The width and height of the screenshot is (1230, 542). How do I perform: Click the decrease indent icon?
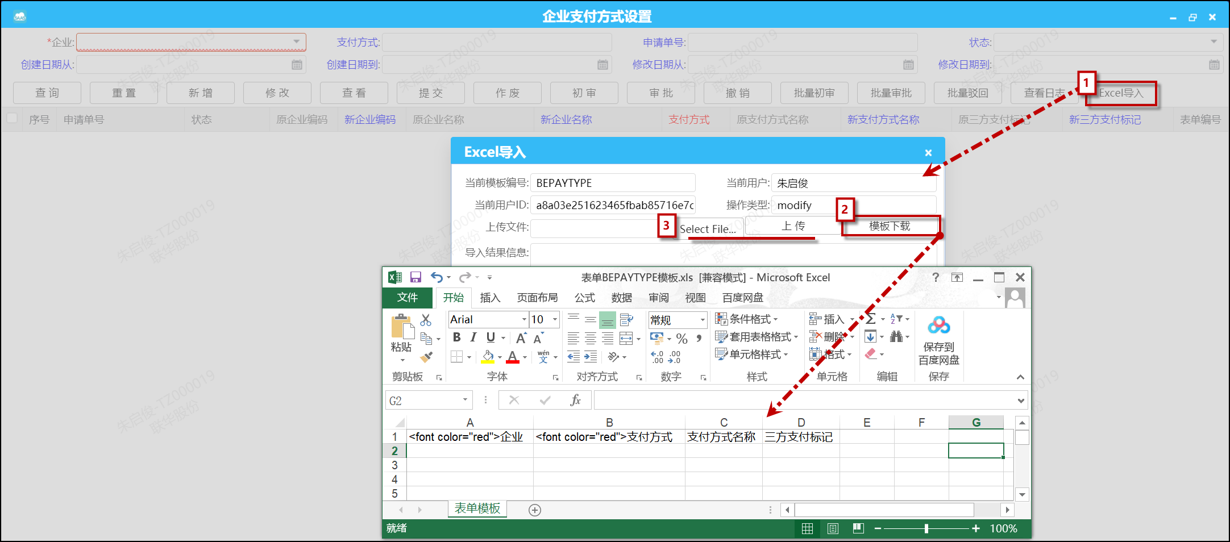point(574,357)
